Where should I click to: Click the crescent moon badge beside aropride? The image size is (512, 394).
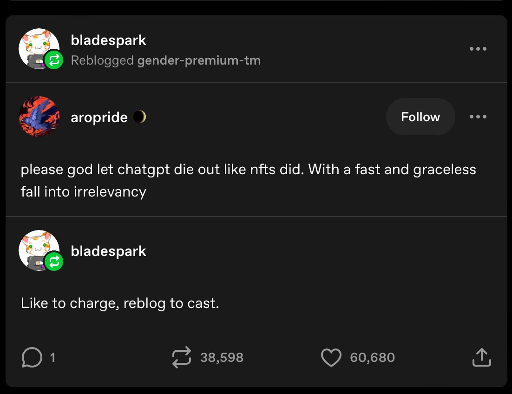139,117
